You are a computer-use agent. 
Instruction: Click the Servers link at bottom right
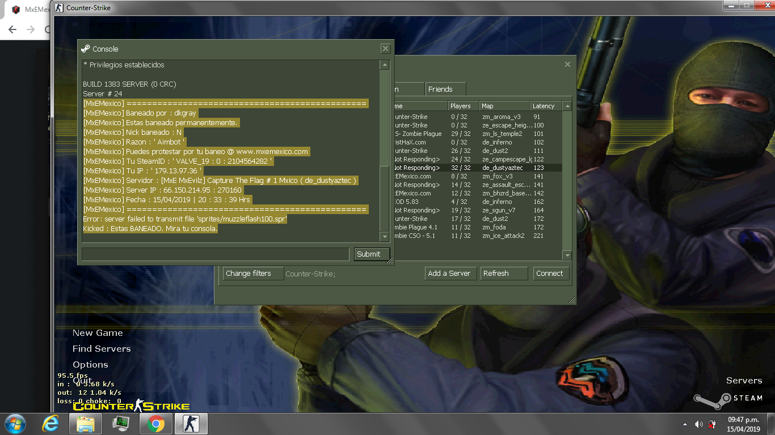[x=744, y=381]
